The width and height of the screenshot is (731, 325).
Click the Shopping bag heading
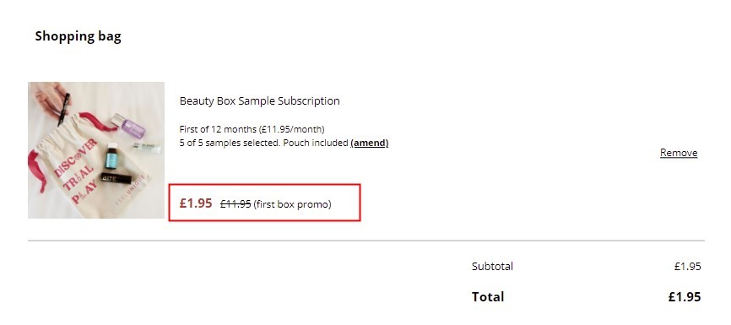78,36
